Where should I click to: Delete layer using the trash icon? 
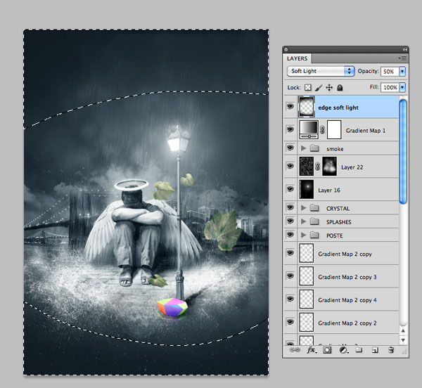(390, 349)
